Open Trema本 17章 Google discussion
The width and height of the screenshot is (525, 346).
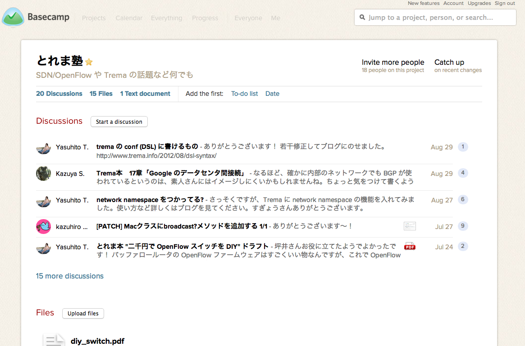pos(171,173)
